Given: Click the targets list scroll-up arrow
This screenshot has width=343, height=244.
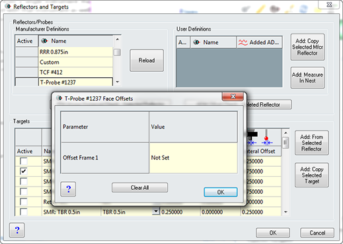Looking at the screenshot, I should pyautogui.click(x=286, y=133).
